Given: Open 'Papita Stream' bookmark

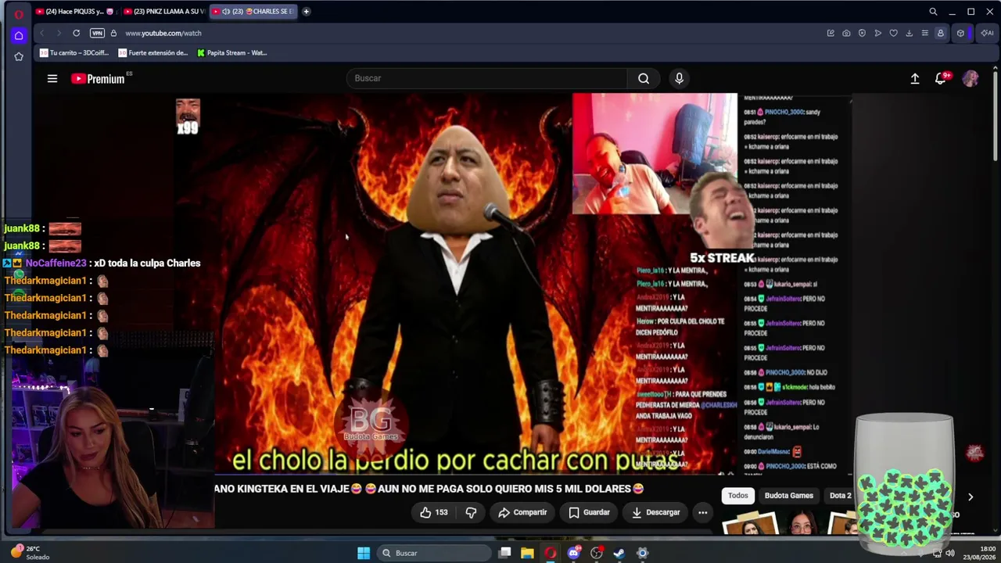Looking at the screenshot, I should pyautogui.click(x=232, y=52).
